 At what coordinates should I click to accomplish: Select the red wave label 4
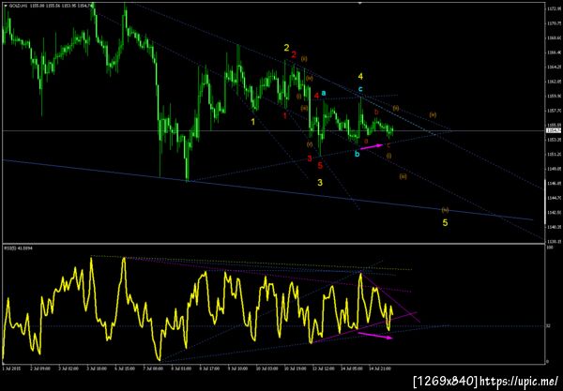pyautogui.click(x=317, y=96)
